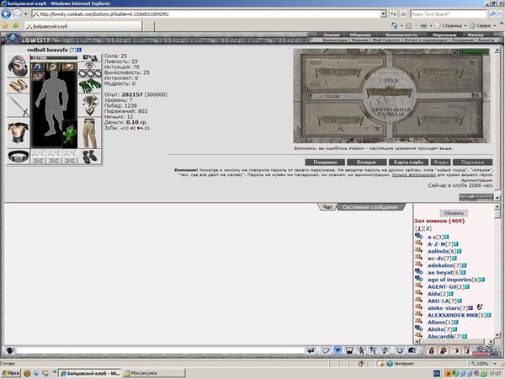Viewport: 505px width, 379px height.
Task: Click the Live Search box
Action: [449, 13]
